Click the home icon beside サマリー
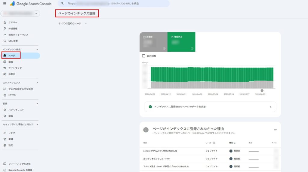 (x=5, y=22)
